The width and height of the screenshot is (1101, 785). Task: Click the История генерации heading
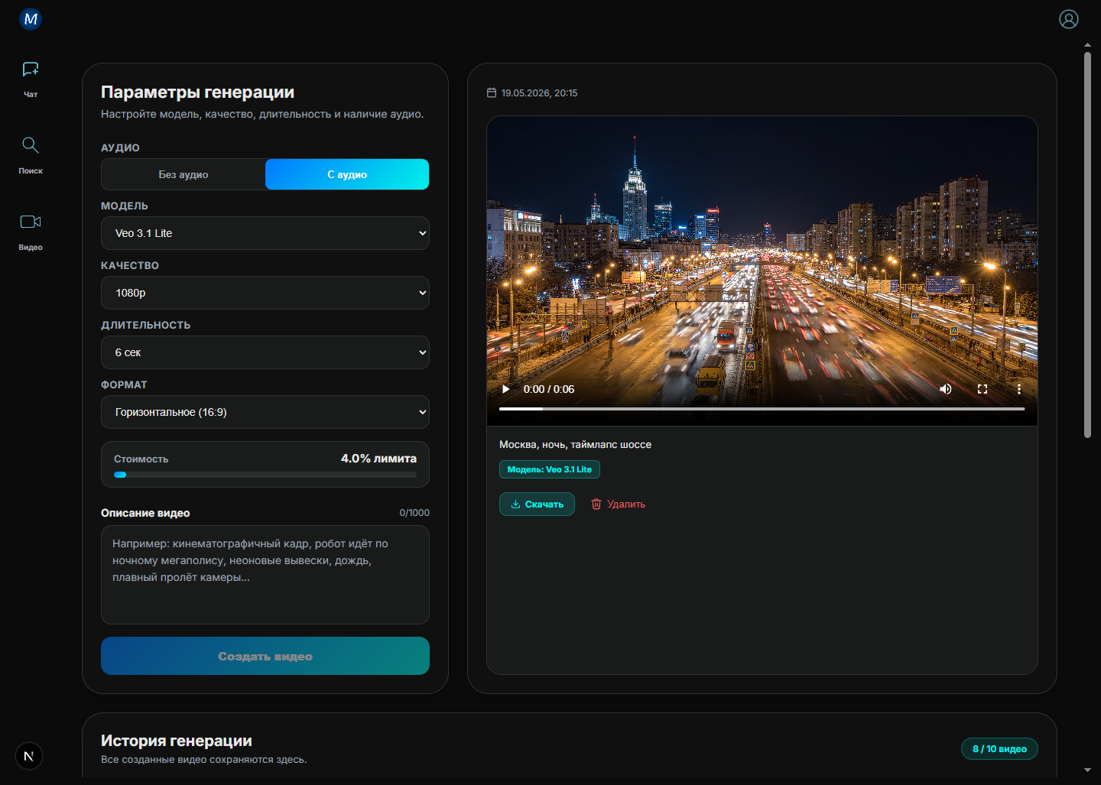pos(177,741)
